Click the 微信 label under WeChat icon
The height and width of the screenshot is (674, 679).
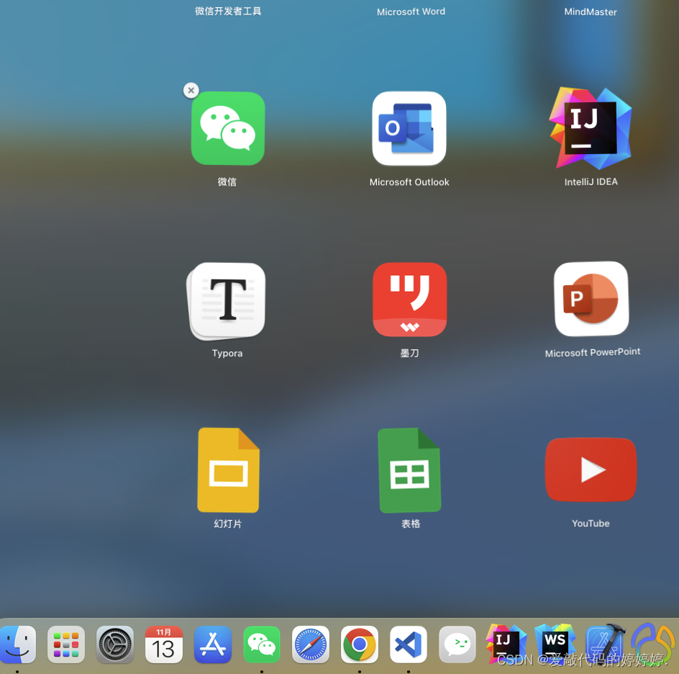[x=227, y=182]
